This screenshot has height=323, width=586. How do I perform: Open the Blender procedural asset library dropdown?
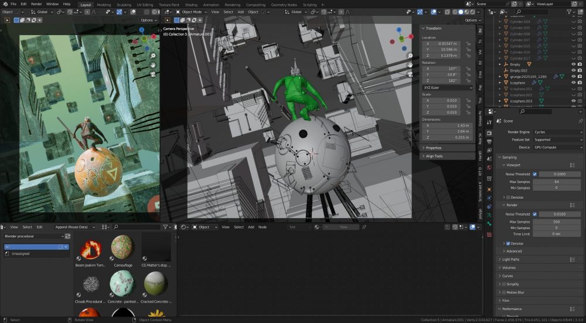(33, 236)
